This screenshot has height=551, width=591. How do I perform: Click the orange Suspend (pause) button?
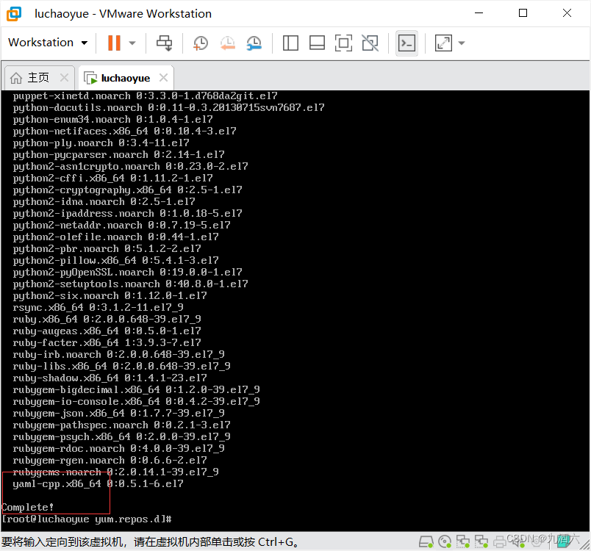pyautogui.click(x=114, y=43)
